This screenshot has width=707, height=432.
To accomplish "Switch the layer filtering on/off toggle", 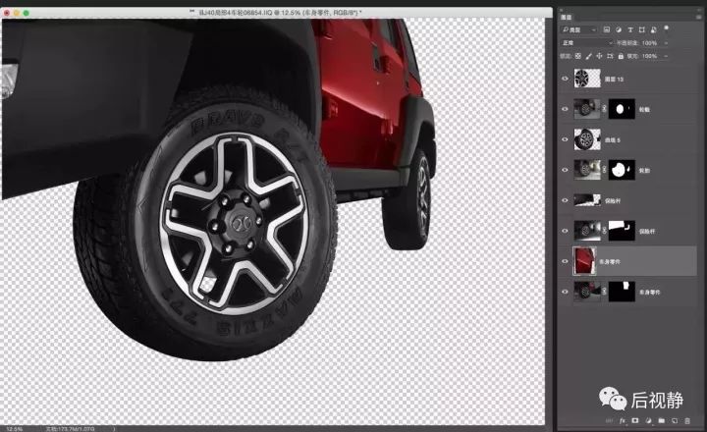I will tap(666, 29).
